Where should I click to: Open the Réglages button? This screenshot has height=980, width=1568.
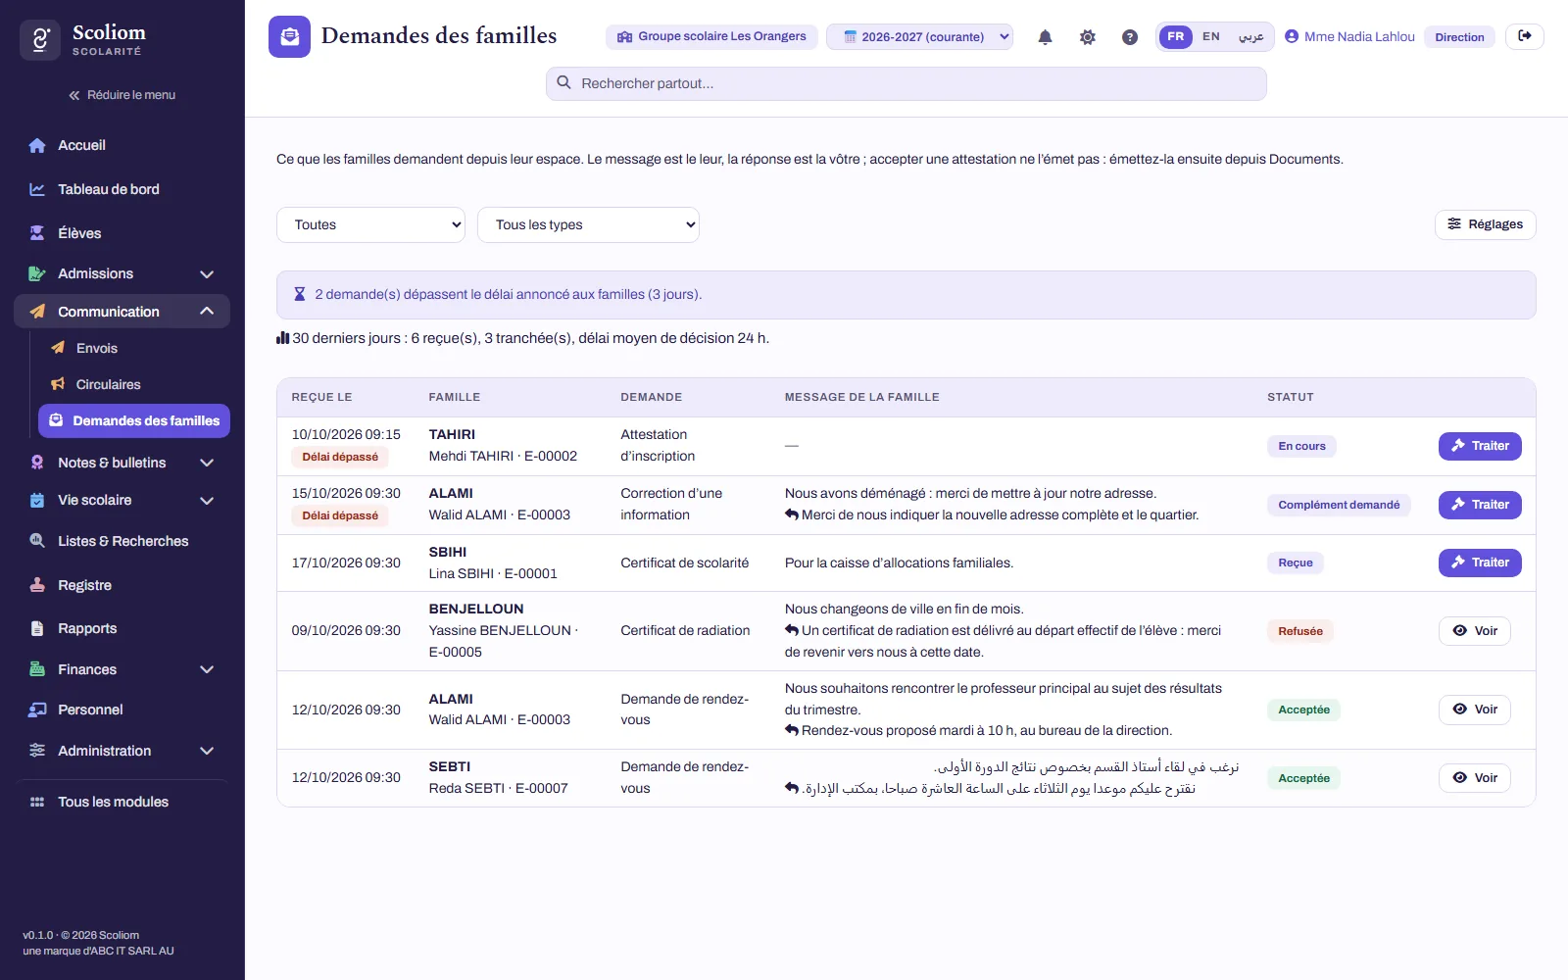click(x=1486, y=224)
